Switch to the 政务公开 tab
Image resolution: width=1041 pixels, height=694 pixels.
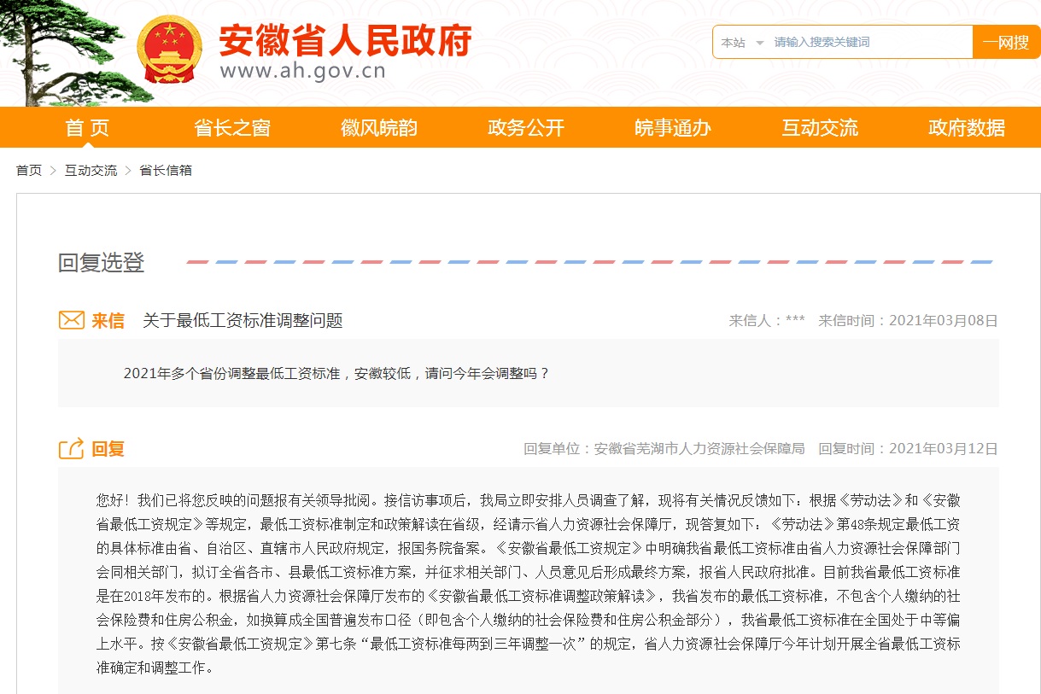coord(524,126)
